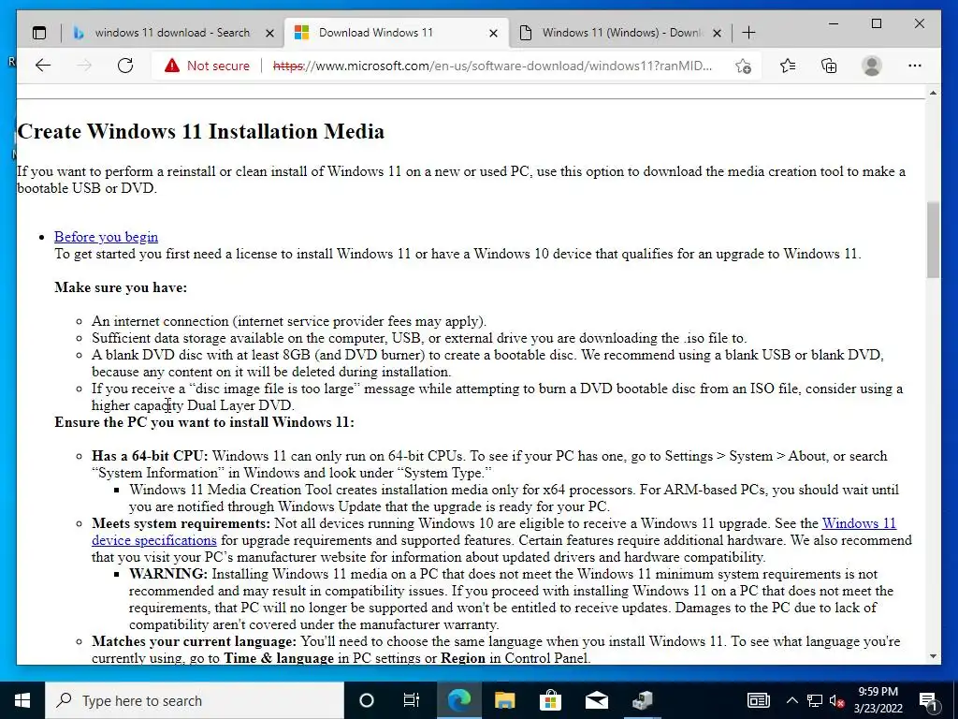
Task: Close the Download Windows 11 tab
Action: [x=494, y=33]
